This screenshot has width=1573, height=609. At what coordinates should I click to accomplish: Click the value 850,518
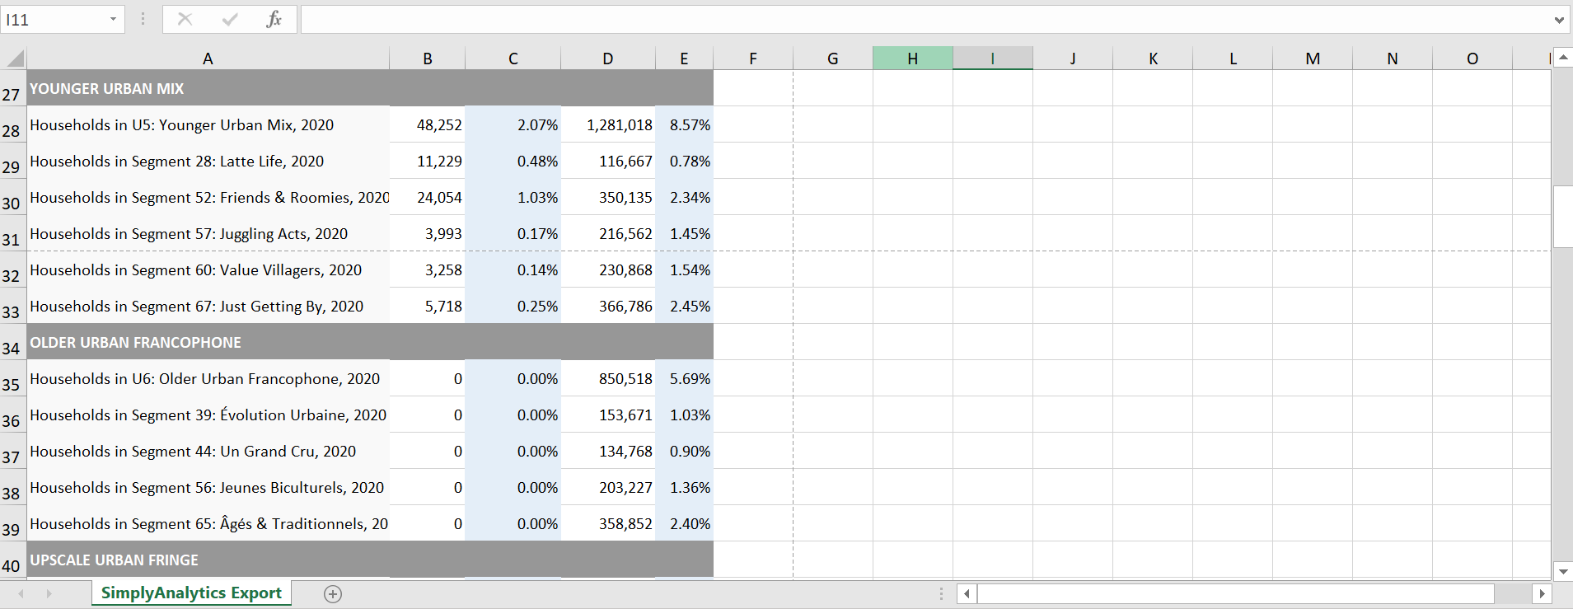tap(625, 379)
